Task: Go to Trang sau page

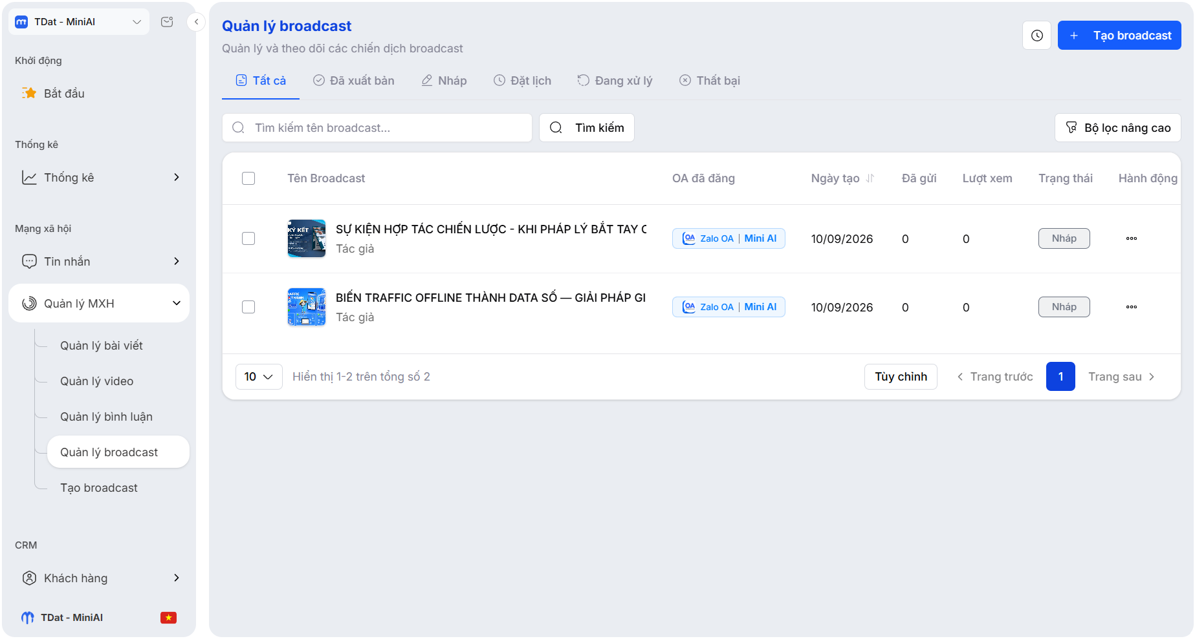Action: tap(1121, 377)
